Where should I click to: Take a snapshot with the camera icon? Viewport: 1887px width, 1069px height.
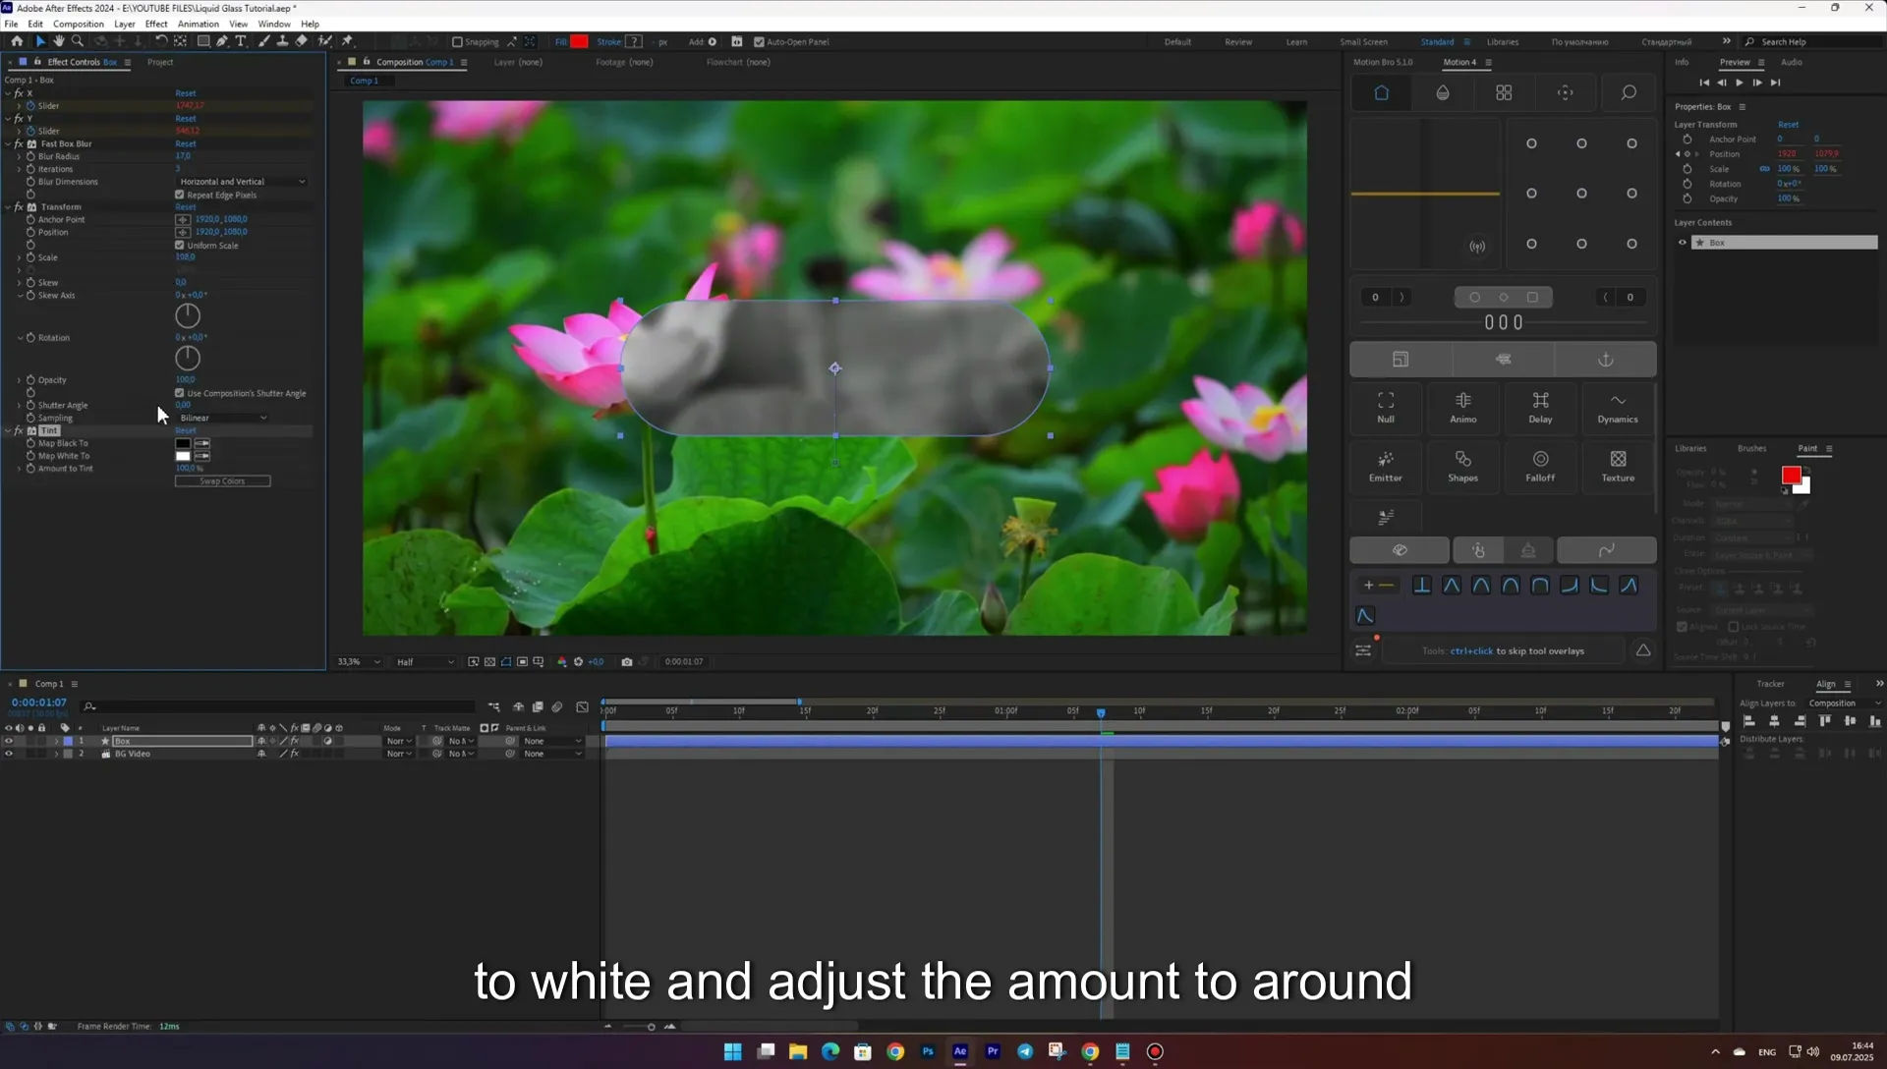tap(627, 662)
